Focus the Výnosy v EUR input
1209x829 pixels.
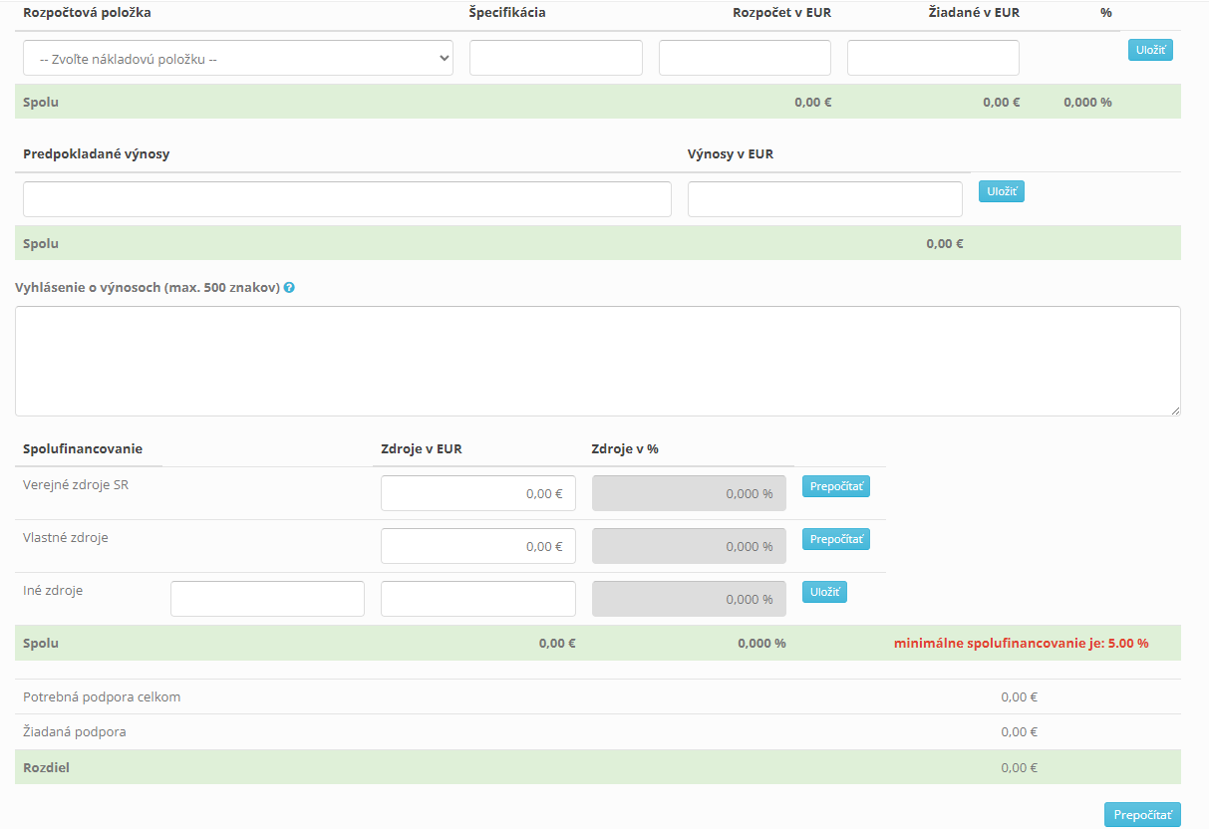click(824, 199)
